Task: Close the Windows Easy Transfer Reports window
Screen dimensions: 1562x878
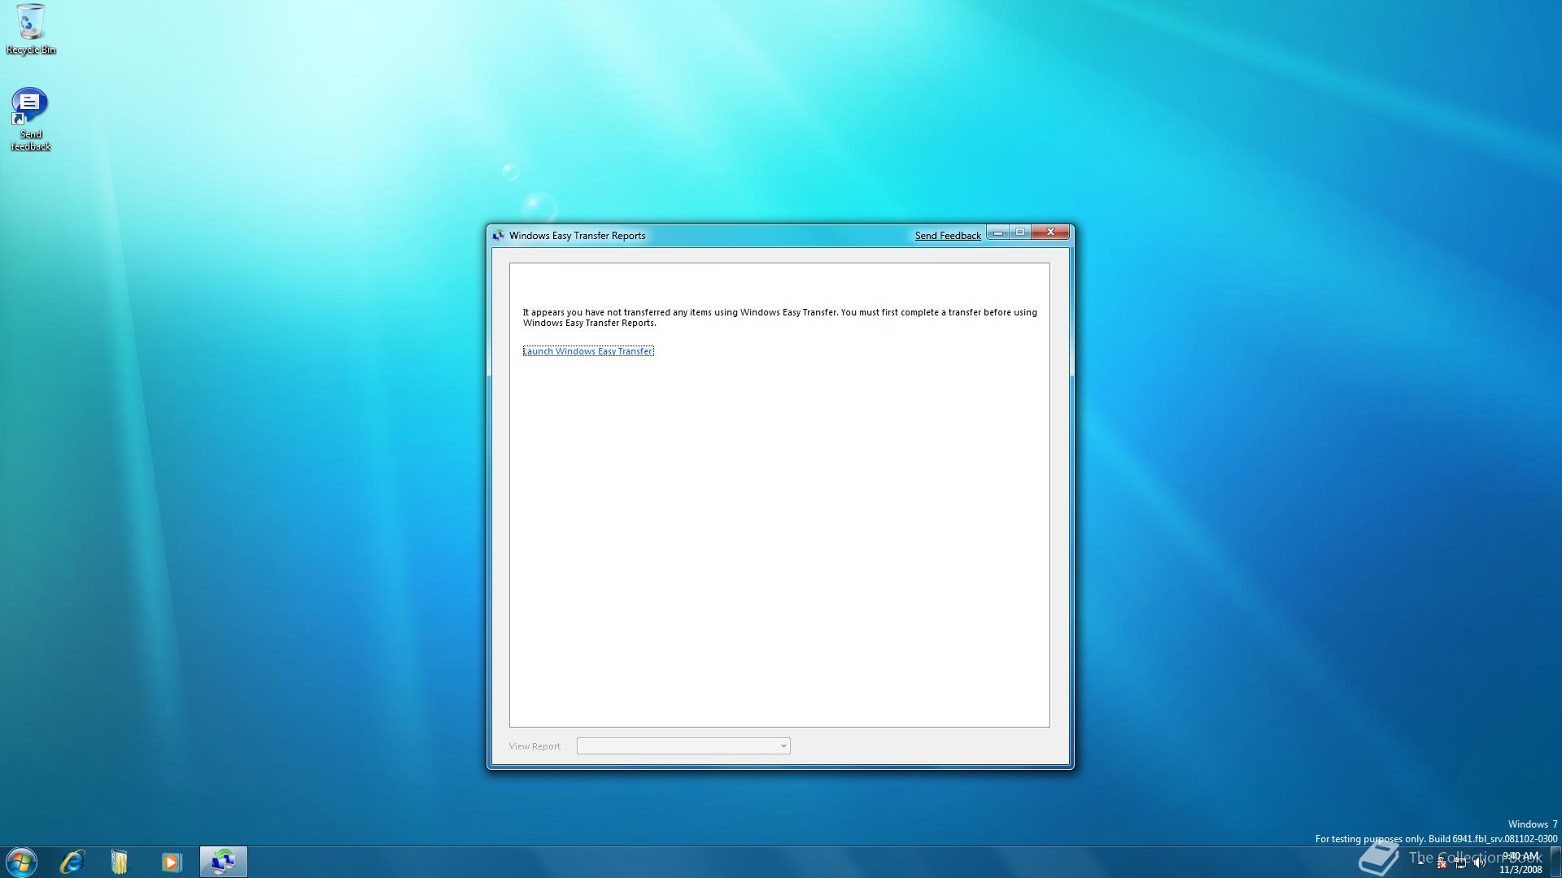Action: pyautogui.click(x=1050, y=233)
